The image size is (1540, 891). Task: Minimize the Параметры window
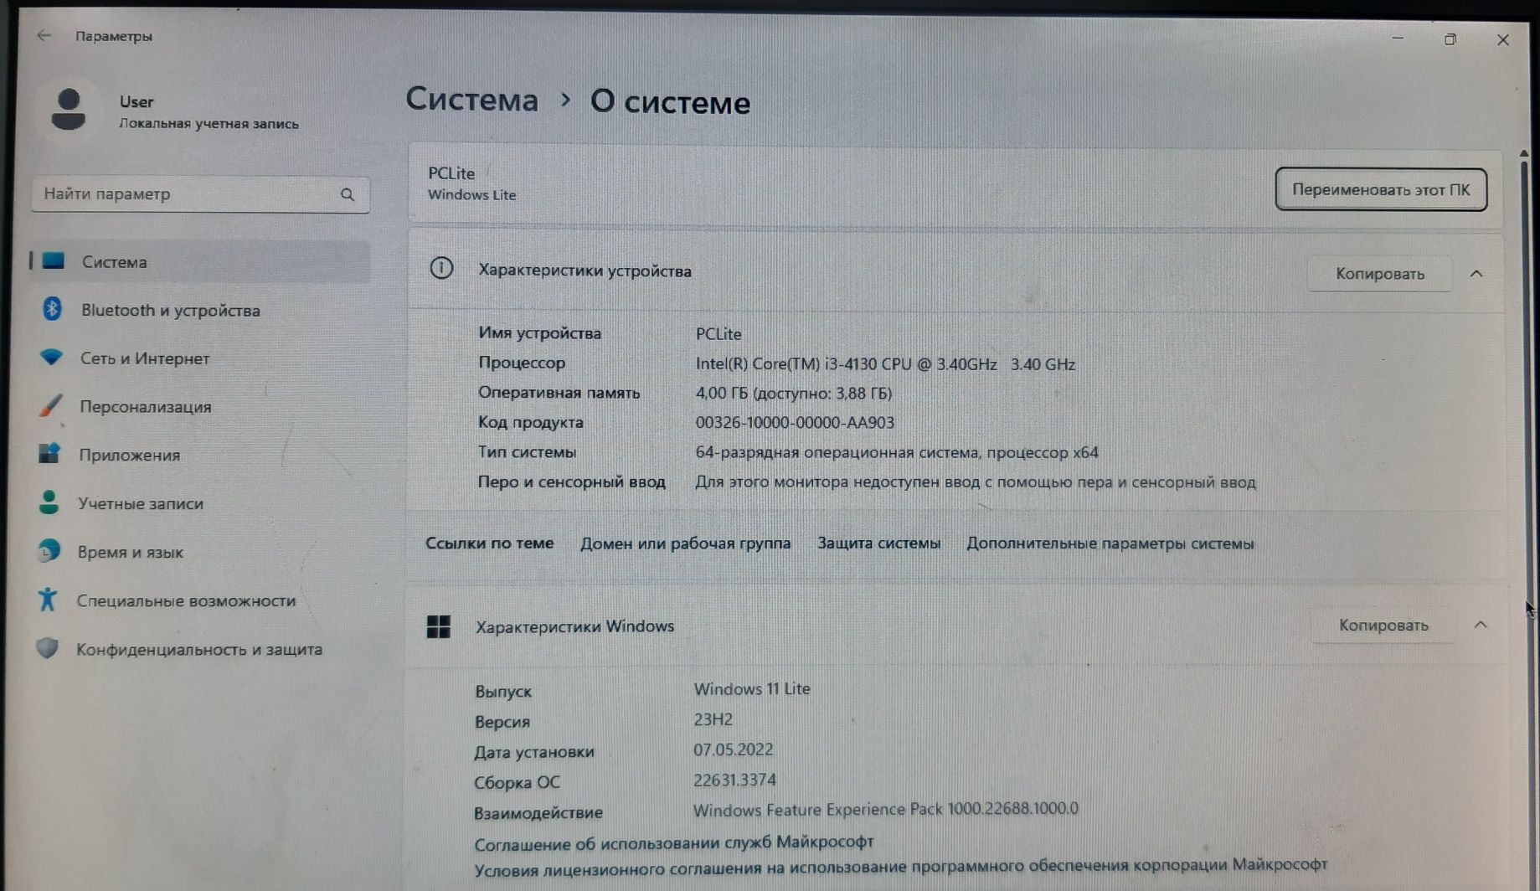point(1397,38)
